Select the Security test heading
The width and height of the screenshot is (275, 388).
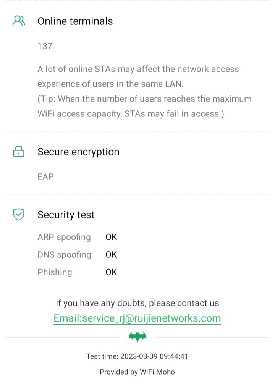[66, 215]
